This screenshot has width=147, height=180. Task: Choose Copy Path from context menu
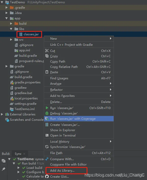(x=79, y=62)
